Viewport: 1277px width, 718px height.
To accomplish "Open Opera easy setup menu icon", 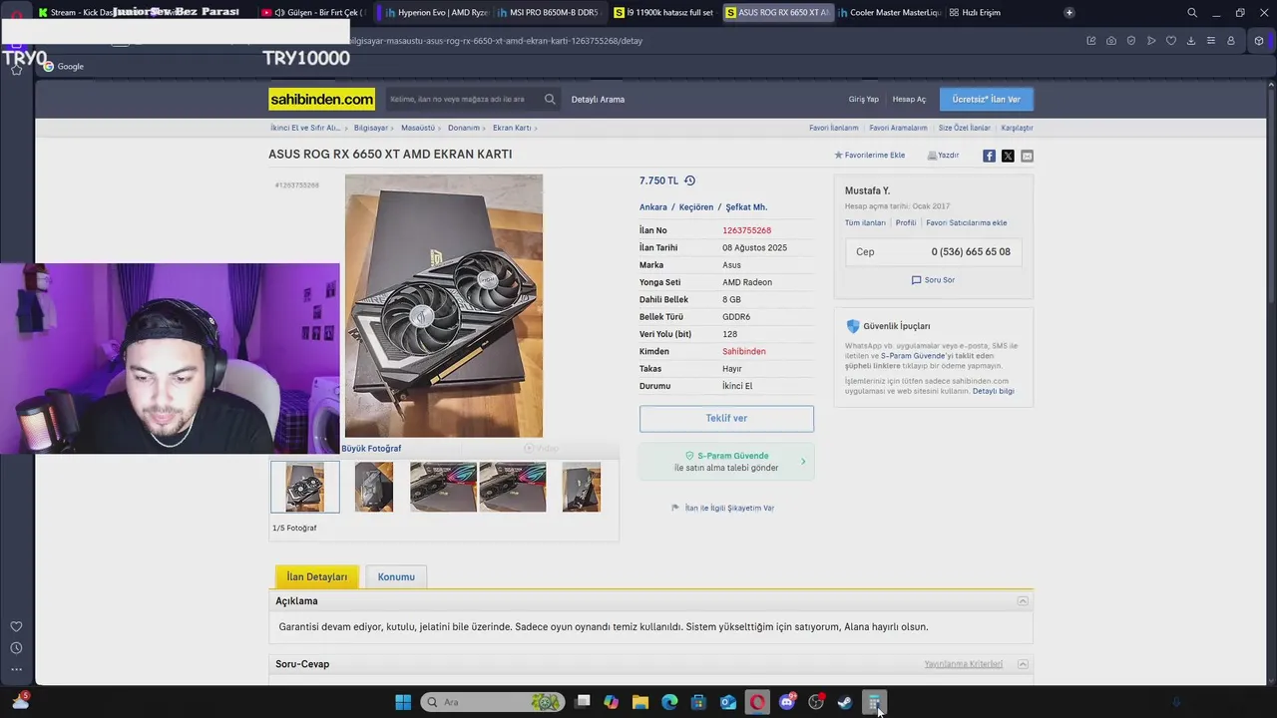I will [x=1211, y=41].
